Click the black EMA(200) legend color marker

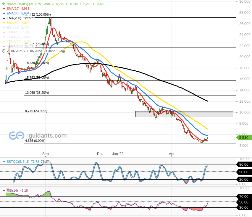tap(4, 18)
